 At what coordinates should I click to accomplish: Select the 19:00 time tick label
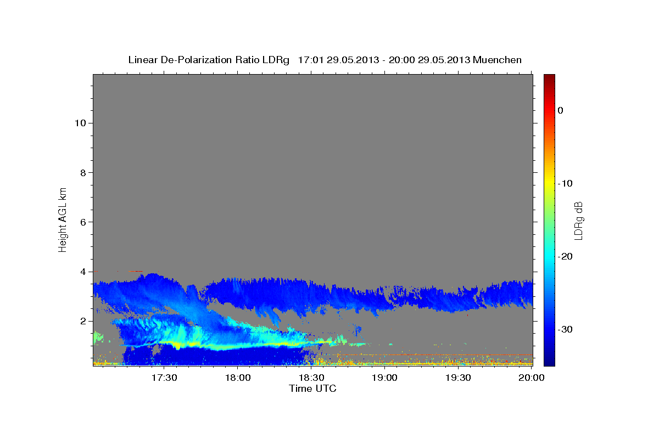(385, 378)
